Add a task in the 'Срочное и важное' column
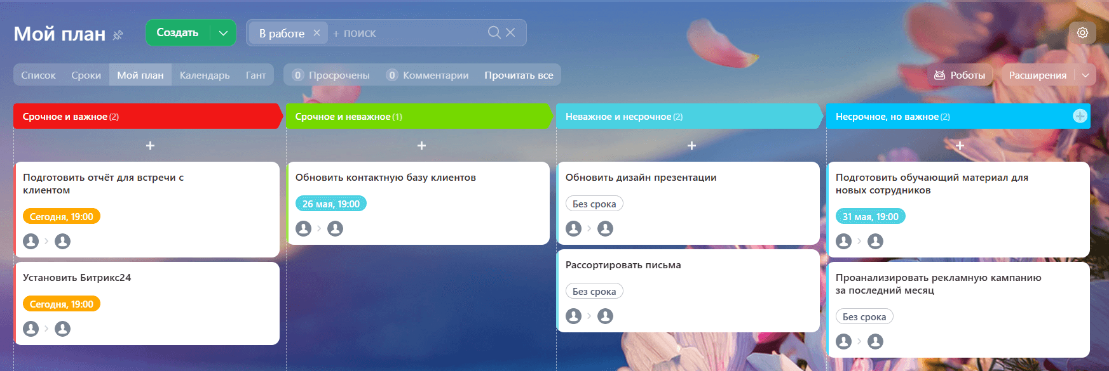 click(150, 146)
